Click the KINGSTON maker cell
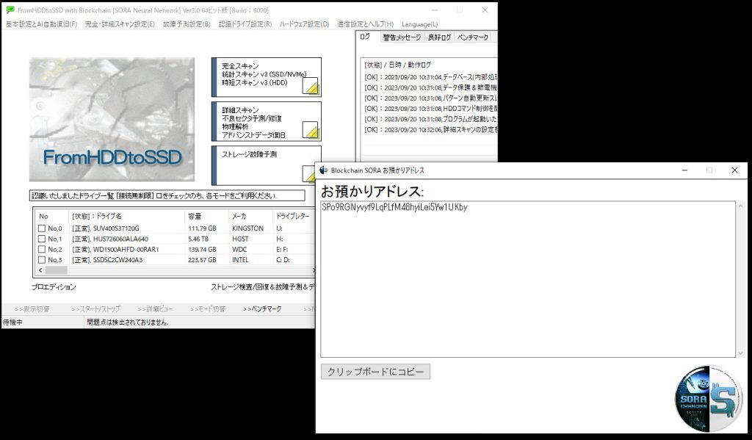752x440 pixels. [248, 228]
